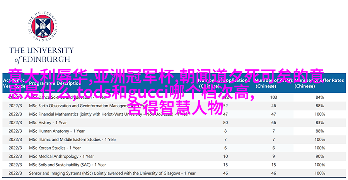
Task: Click offers value 66 in MSc History row
Action: pos(274,123)
